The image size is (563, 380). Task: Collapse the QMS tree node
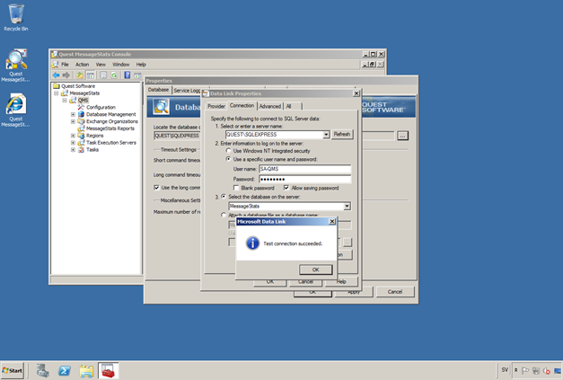click(x=65, y=101)
